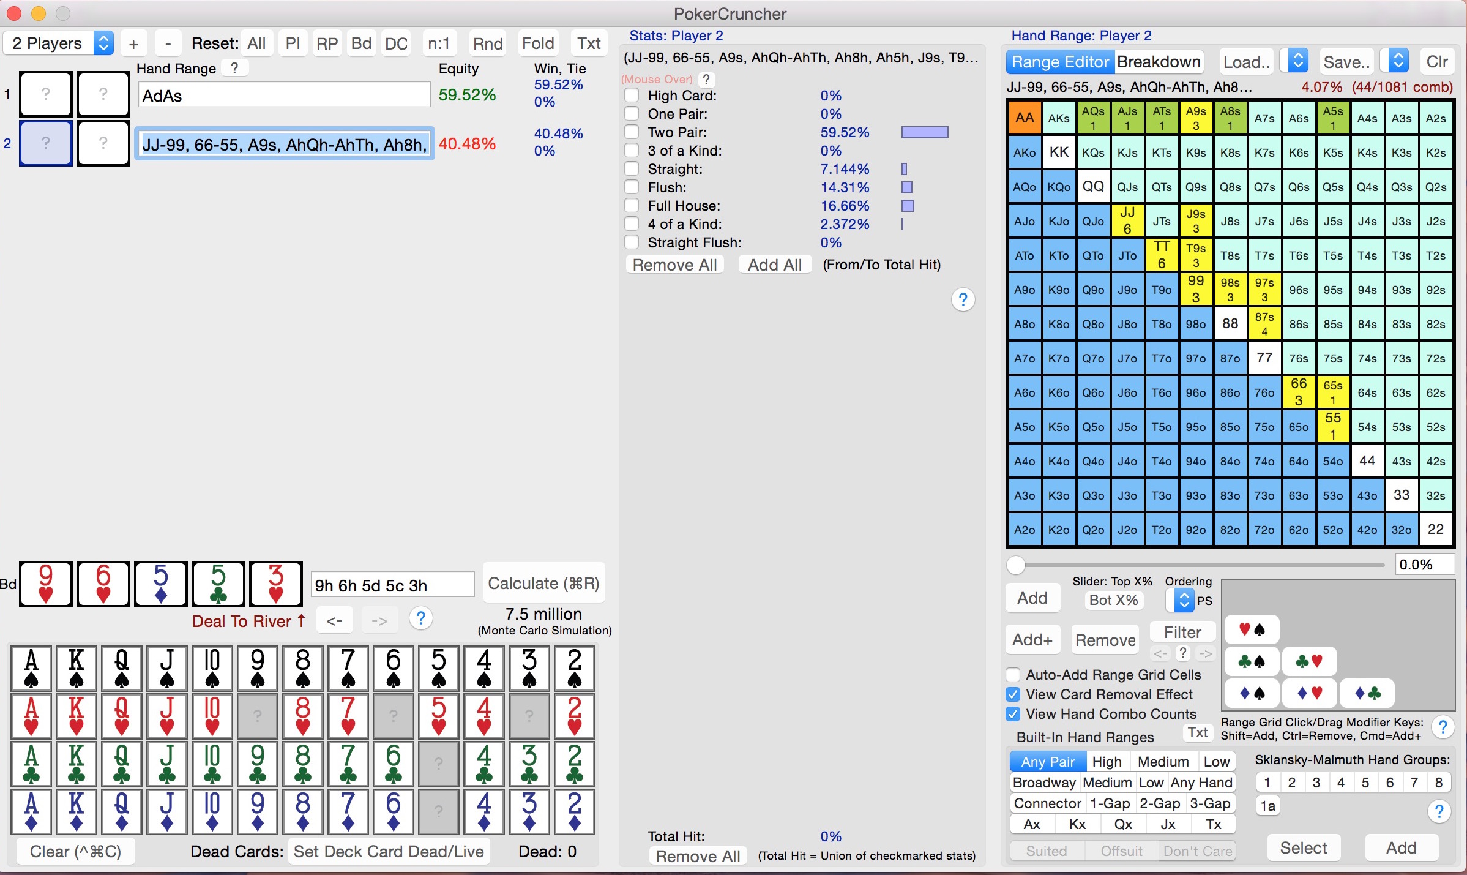Select the Broadway built-in range
This screenshot has width=1467, height=875.
click(1044, 783)
